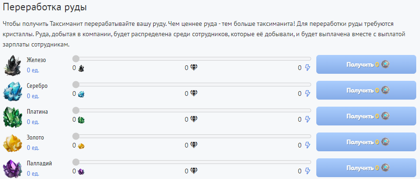Click the diamond crystal icon in Iron row
420x179 pixels.
pyautogui.click(x=194, y=68)
